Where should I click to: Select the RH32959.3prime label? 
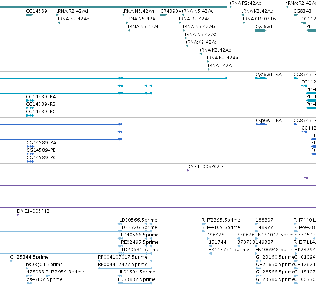[65, 272]
